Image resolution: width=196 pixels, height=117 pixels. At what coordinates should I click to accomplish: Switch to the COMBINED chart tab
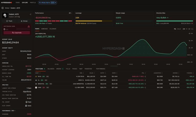click(x=44, y=29)
